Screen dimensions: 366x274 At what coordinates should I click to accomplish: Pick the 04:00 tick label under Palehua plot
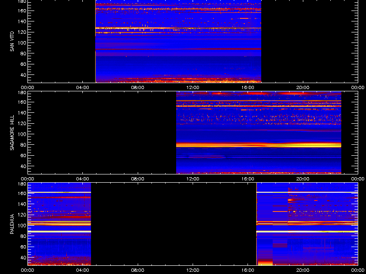[x=83, y=270]
